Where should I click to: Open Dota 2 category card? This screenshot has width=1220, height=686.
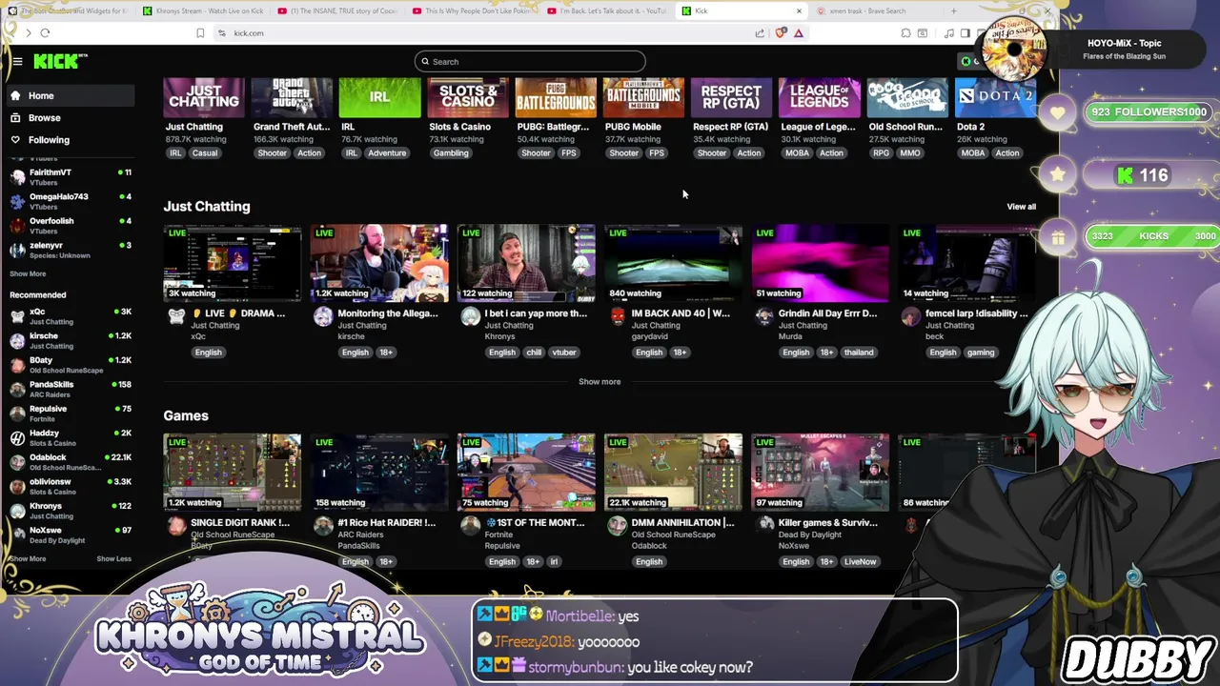pyautogui.click(x=995, y=98)
